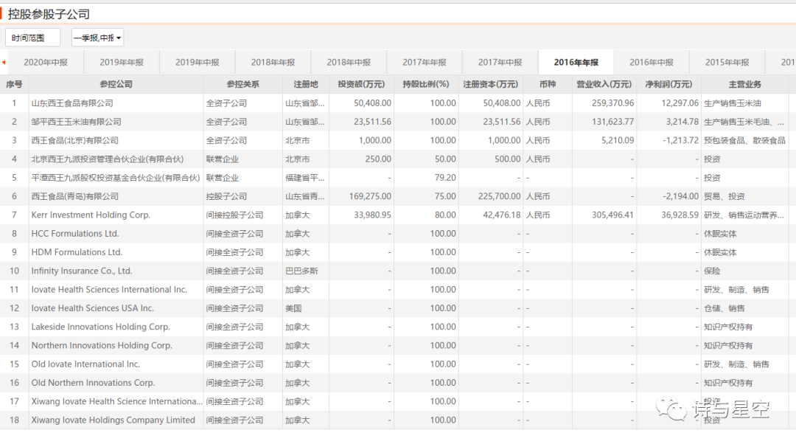Open 山东西王食品有限公司 company entry
Viewport: 796px width, 444px height.
click(72, 103)
